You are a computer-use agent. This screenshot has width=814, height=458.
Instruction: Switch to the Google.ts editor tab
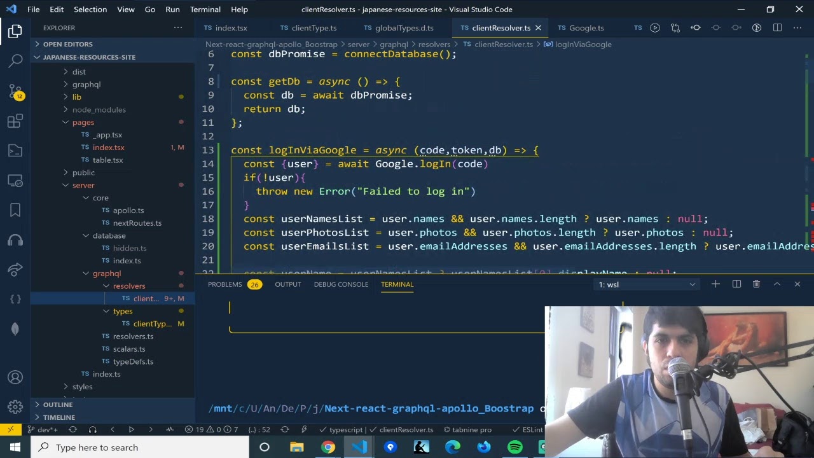[x=586, y=28]
